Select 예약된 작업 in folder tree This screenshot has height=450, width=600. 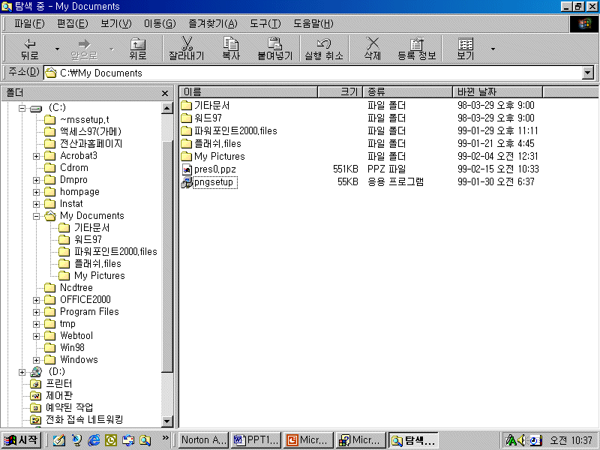[x=69, y=407]
